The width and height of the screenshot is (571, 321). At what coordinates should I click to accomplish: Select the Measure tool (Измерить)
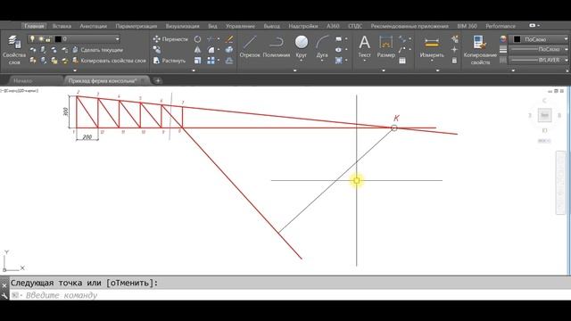coord(432,46)
